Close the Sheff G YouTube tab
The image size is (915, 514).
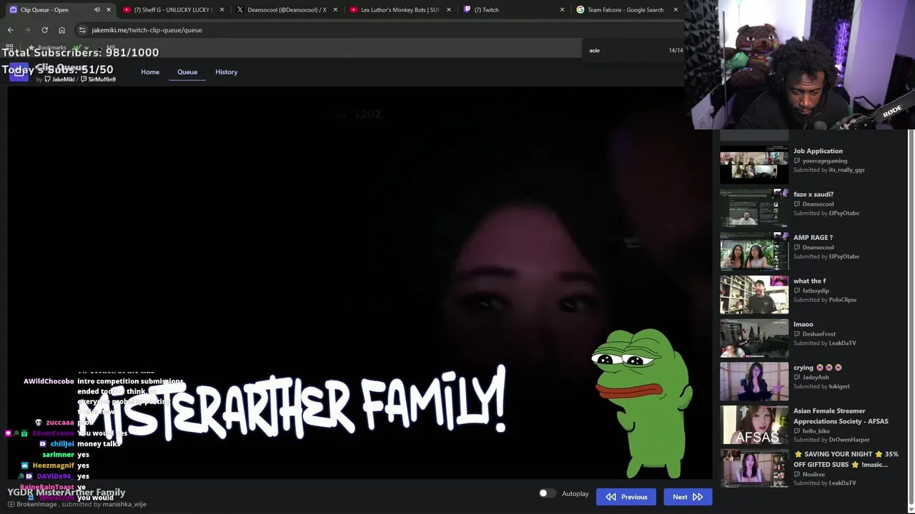(222, 10)
